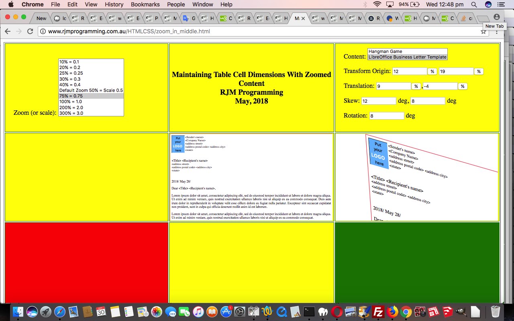This screenshot has width=514, height=321.
Task: Switch to the first tab labeled New
Action: [x=41, y=18]
